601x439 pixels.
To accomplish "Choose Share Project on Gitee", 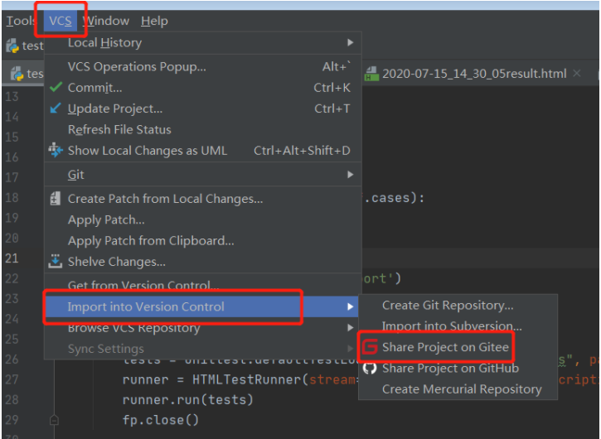I will click(458, 347).
